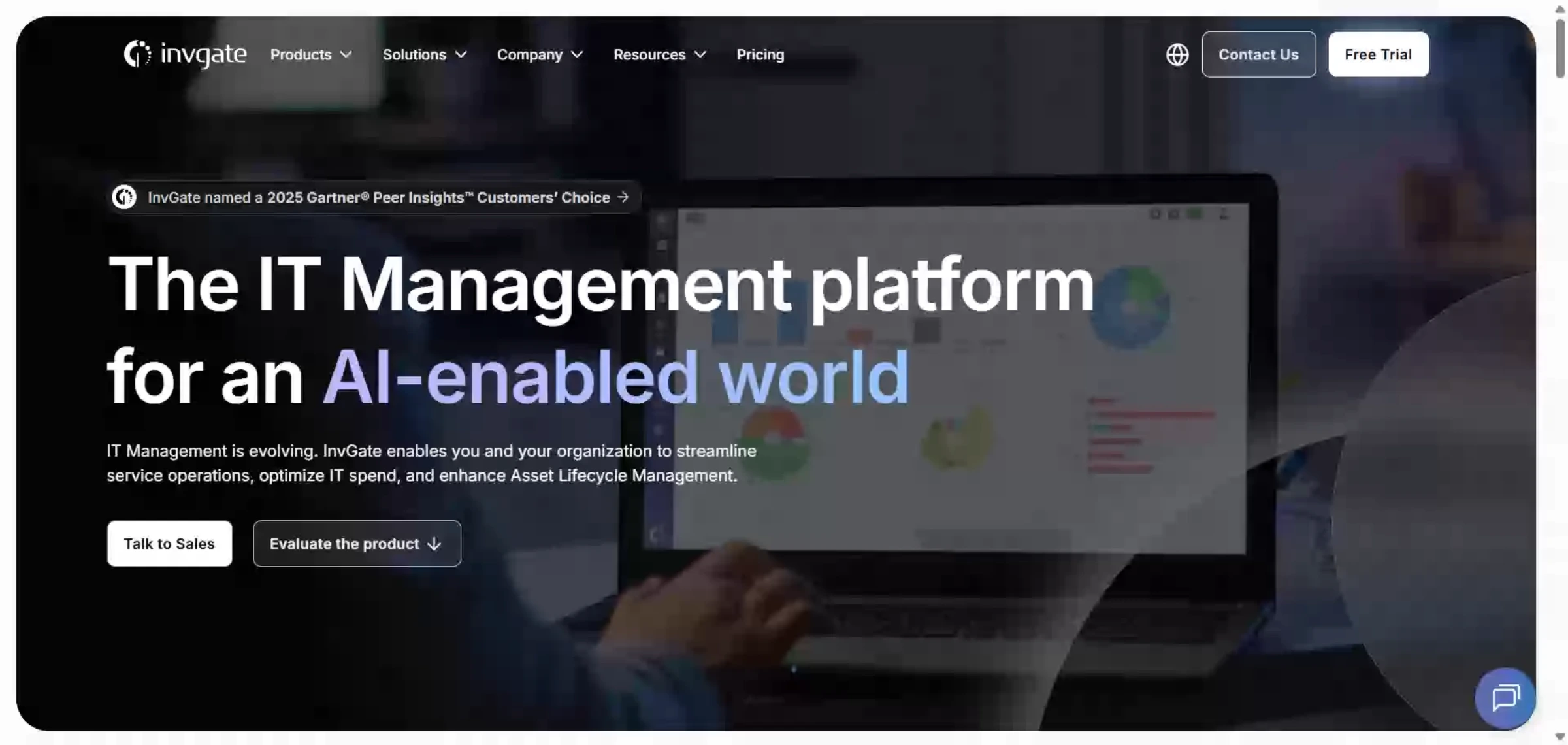Open the Products menu label
Viewport: 1568px width, 745px height.
301,54
